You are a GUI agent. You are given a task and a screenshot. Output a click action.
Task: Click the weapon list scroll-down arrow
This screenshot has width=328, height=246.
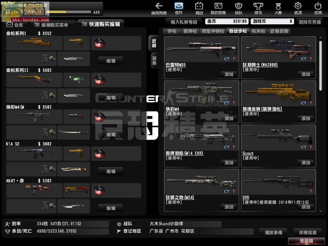coord(320,211)
